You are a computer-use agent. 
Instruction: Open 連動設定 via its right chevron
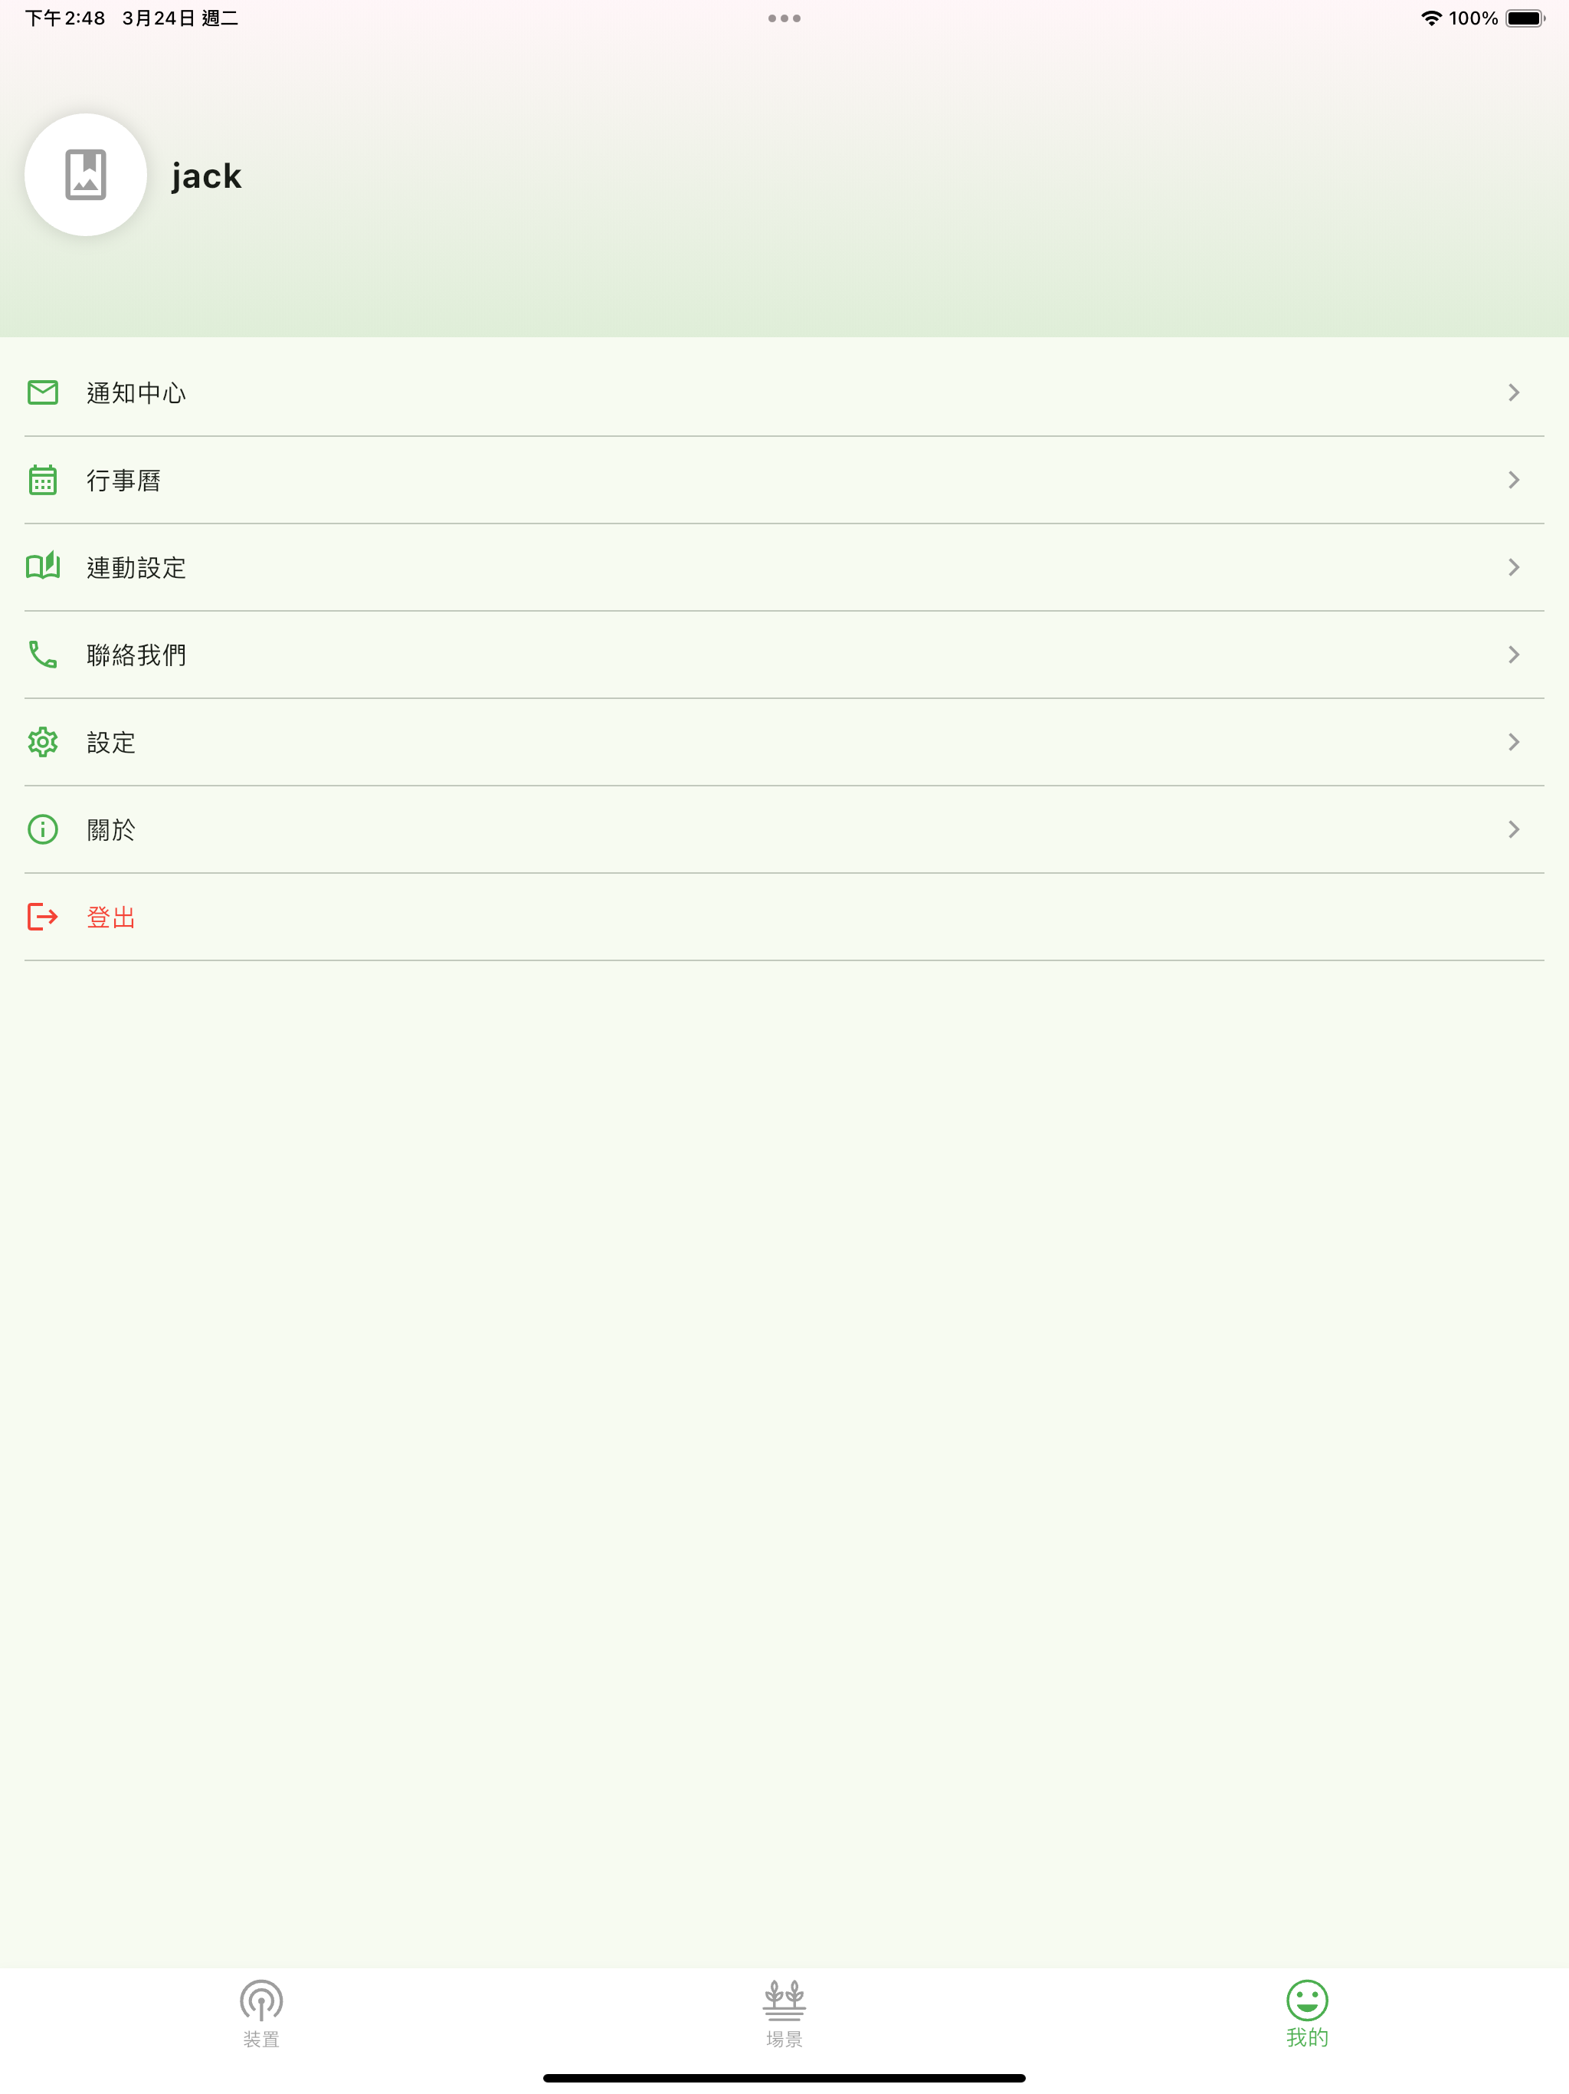[x=1514, y=567]
